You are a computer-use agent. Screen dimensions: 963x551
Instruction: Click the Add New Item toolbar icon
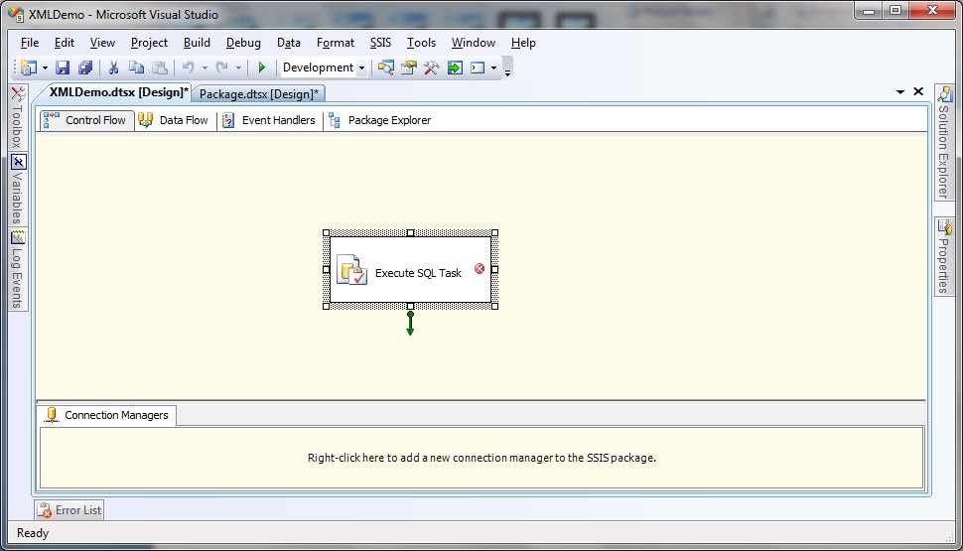[x=28, y=68]
